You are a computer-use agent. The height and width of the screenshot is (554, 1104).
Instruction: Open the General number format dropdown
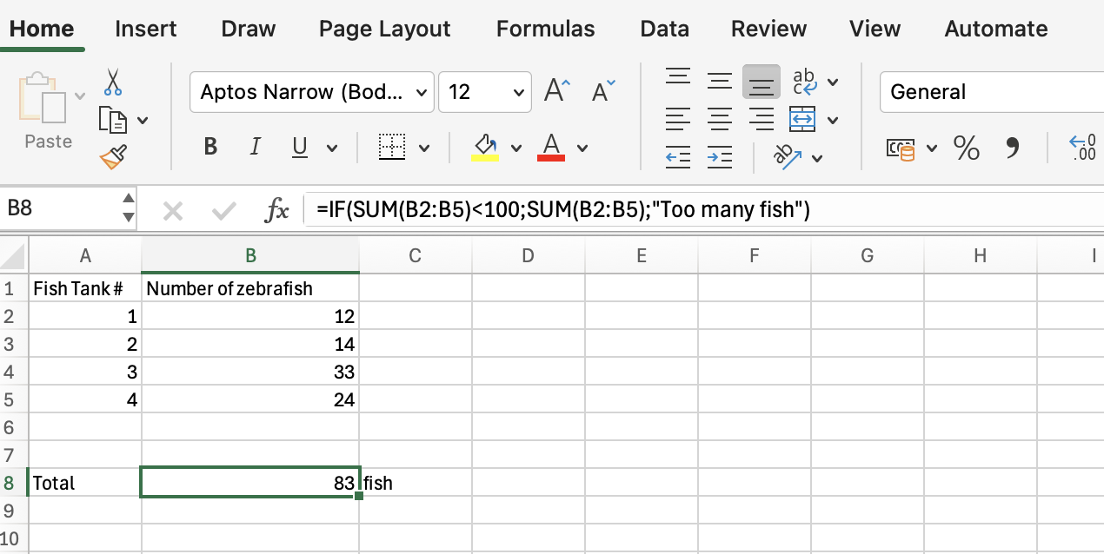991,92
